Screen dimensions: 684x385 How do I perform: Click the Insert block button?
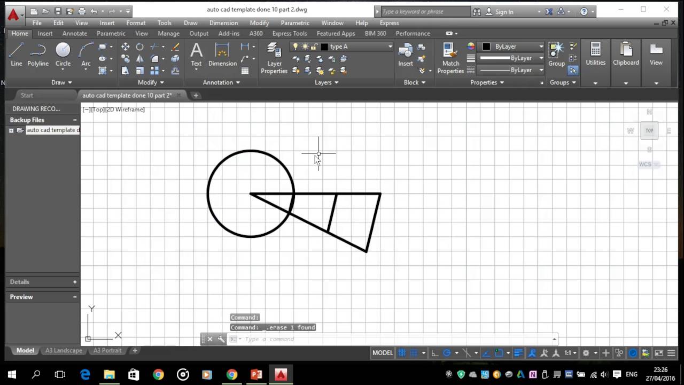pos(406,55)
